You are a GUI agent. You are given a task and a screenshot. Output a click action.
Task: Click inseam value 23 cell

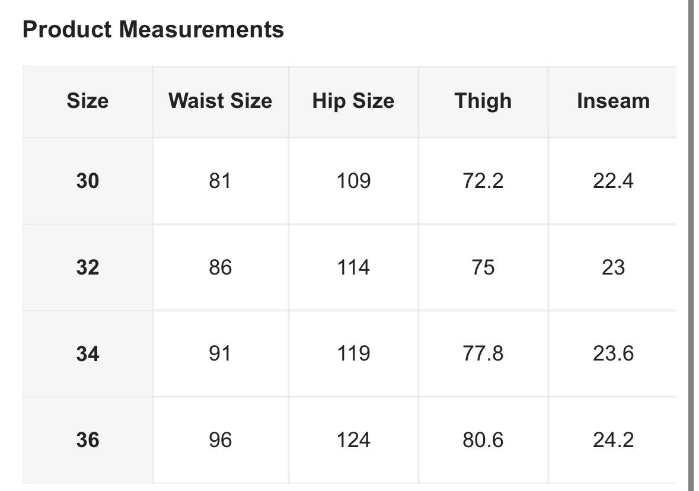[x=613, y=267]
